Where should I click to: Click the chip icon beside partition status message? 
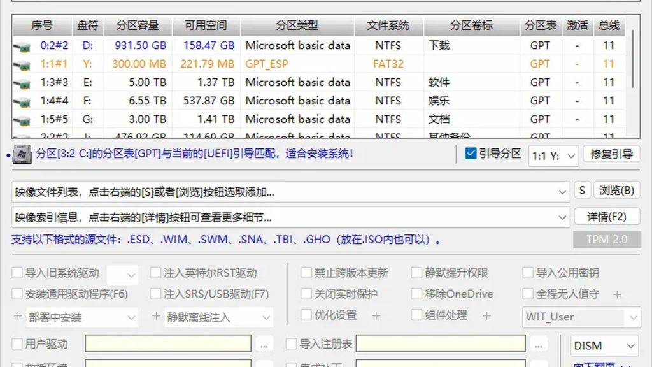click(22, 154)
